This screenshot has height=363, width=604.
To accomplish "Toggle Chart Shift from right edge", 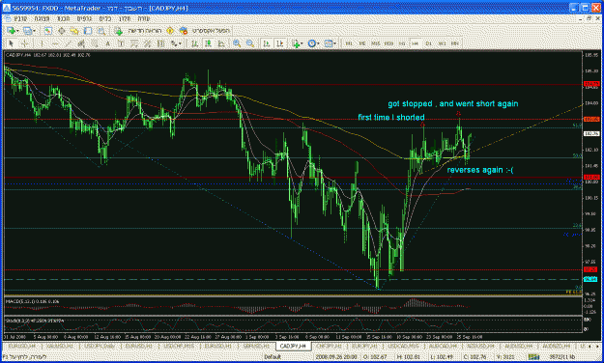I will 279,43.
